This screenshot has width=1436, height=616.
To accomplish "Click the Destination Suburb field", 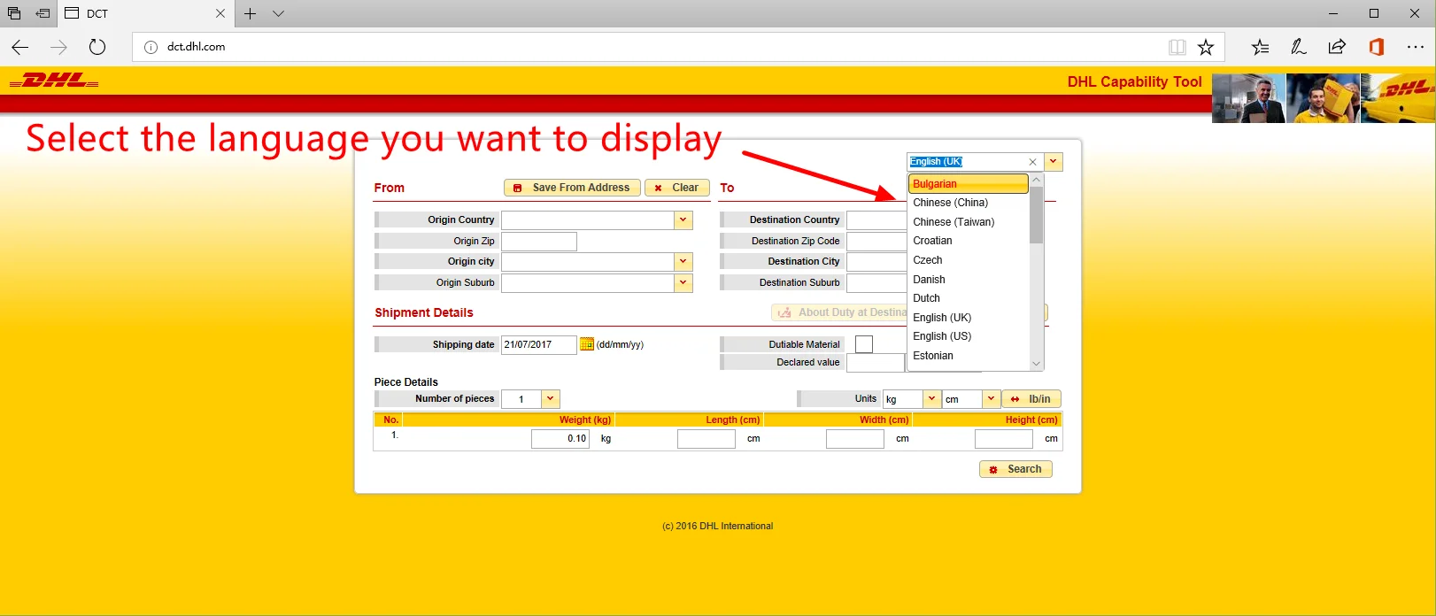I will pyautogui.click(x=876, y=282).
